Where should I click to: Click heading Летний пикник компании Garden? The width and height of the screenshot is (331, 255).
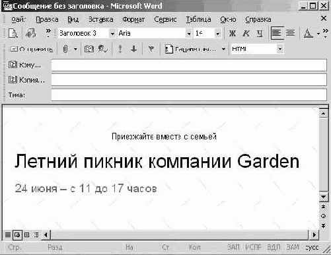[157, 161]
